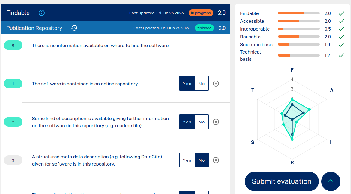Click the 'in progress' status badge

201,13
